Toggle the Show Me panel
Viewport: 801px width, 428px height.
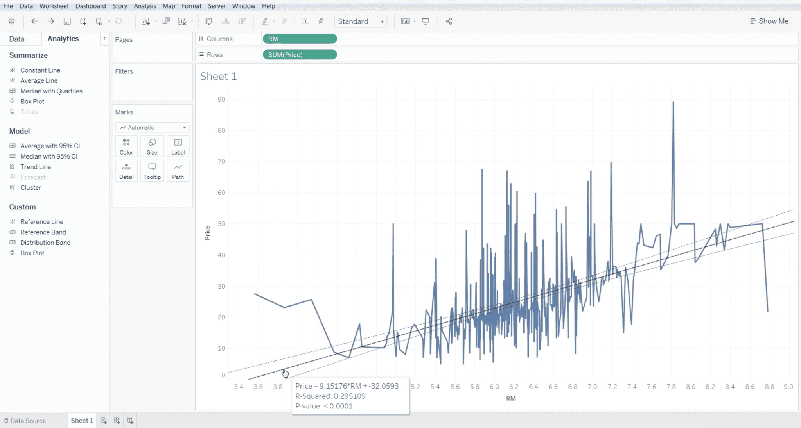point(769,21)
